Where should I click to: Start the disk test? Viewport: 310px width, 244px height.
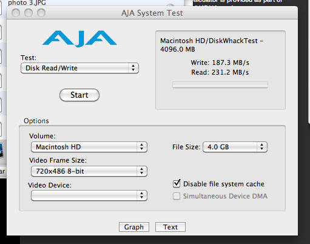click(x=79, y=95)
